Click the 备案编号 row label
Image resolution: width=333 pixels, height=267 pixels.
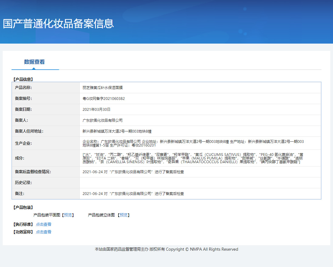23,99
